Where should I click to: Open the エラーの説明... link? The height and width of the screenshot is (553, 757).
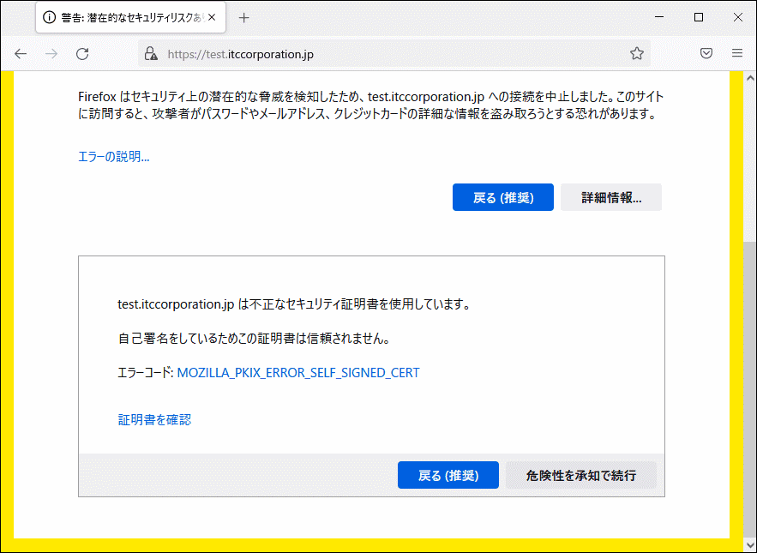coord(114,157)
